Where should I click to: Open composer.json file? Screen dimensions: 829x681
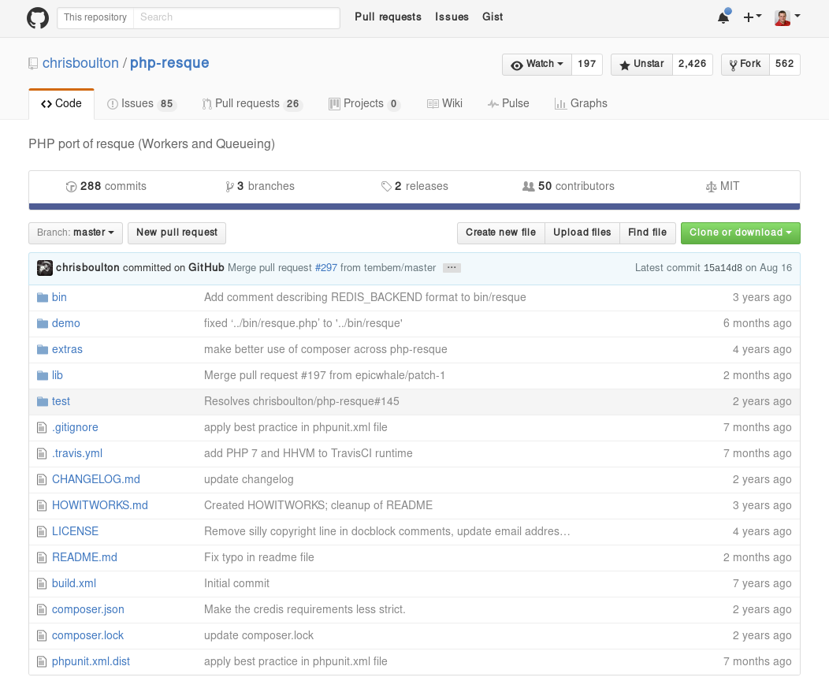click(x=87, y=609)
